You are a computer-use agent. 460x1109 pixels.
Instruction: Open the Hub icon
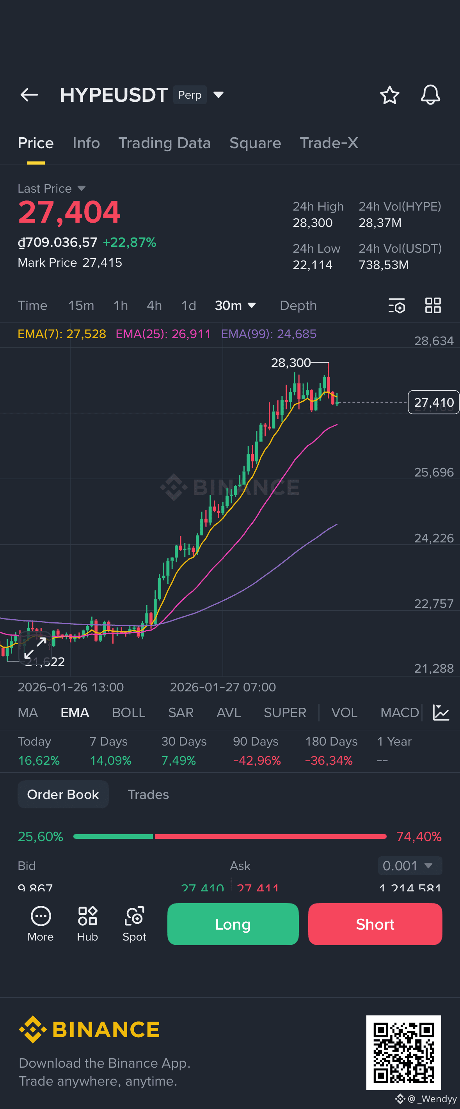tap(87, 924)
